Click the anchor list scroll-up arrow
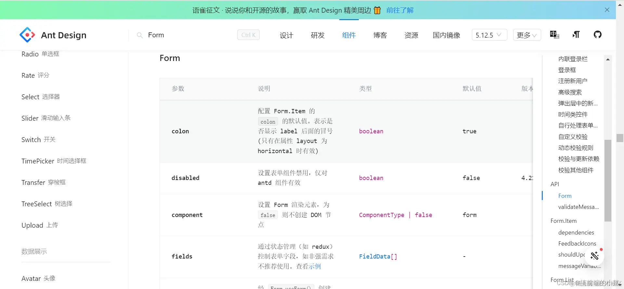 (x=608, y=59)
